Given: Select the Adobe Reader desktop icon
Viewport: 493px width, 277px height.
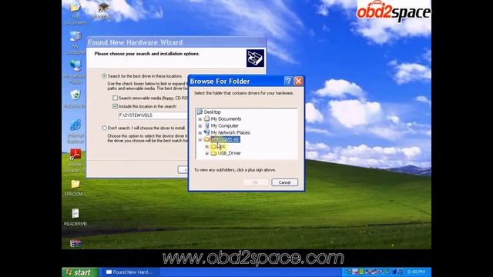Looking at the screenshot, I should (75, 161).
